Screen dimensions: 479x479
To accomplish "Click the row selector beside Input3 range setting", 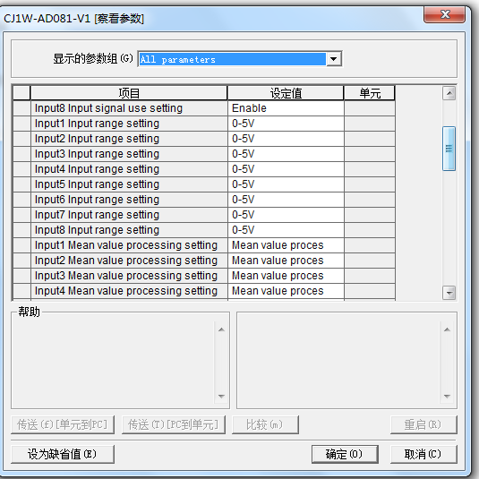I will tap(21, 154).
